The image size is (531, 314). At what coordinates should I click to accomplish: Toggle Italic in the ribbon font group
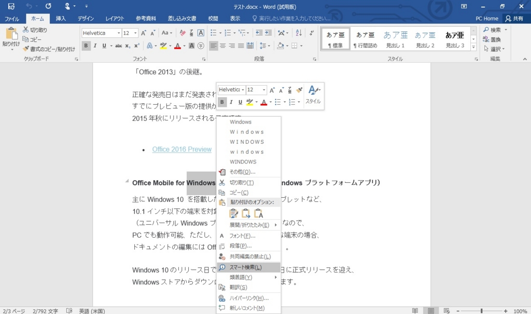[x=95, y=46]
